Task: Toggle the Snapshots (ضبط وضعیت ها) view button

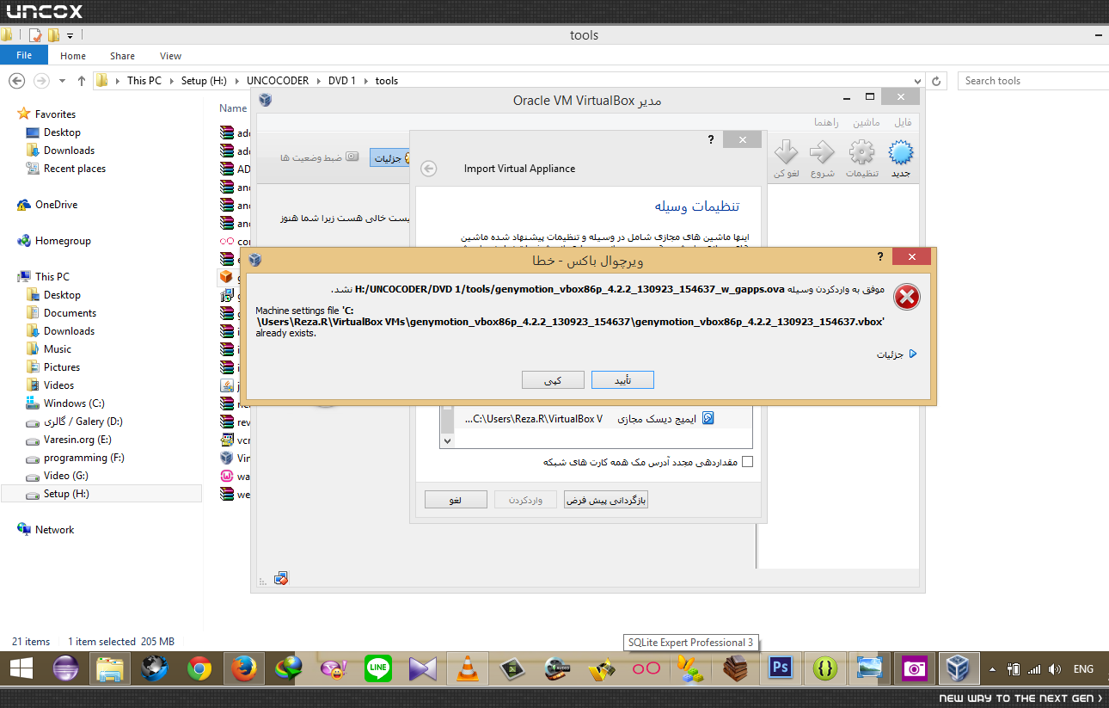Action: click(319, 158)
